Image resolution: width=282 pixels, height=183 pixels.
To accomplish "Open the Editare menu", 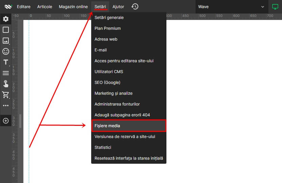I will coord(24,7).
